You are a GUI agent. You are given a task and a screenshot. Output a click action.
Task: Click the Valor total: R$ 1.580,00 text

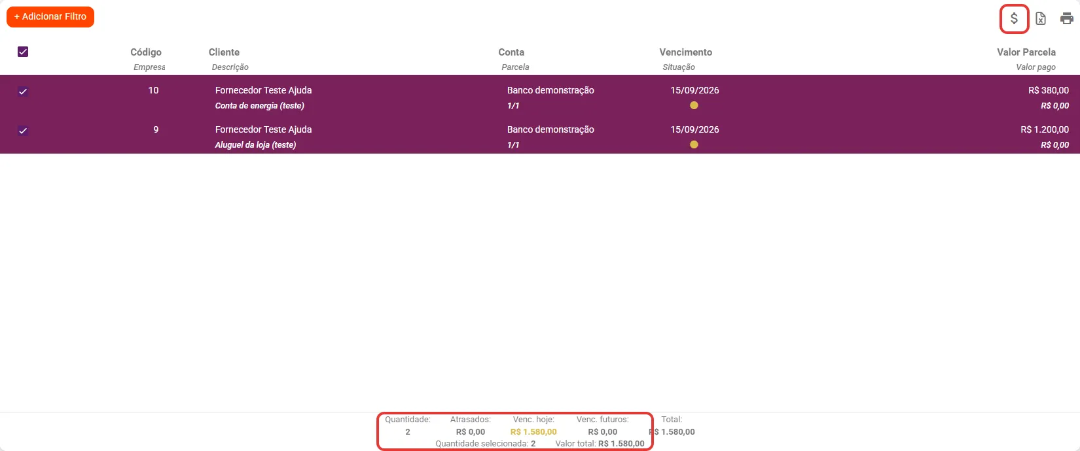[x=600, y=444]
